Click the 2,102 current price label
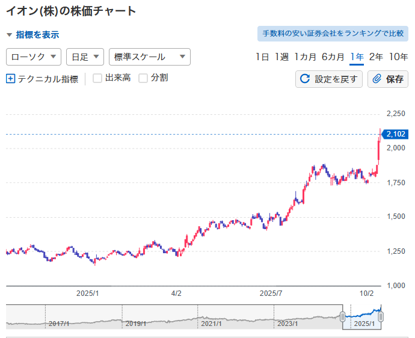 tap(395, 134)
